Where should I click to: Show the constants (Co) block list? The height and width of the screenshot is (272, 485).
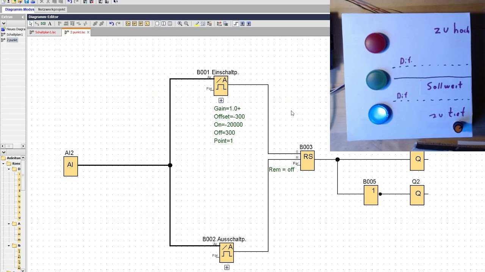[x=128, y=24]
